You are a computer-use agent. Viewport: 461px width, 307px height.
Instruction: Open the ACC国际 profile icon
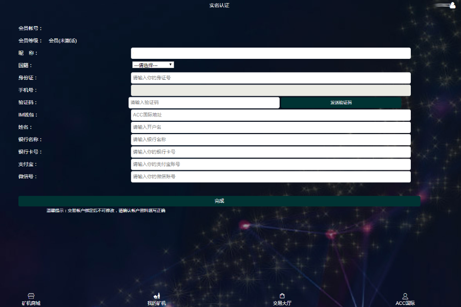pos(405,296)
